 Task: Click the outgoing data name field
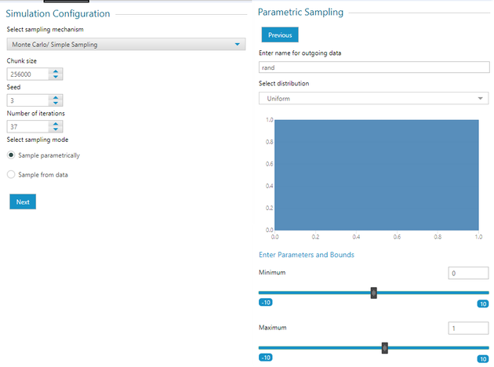[374, 67]
